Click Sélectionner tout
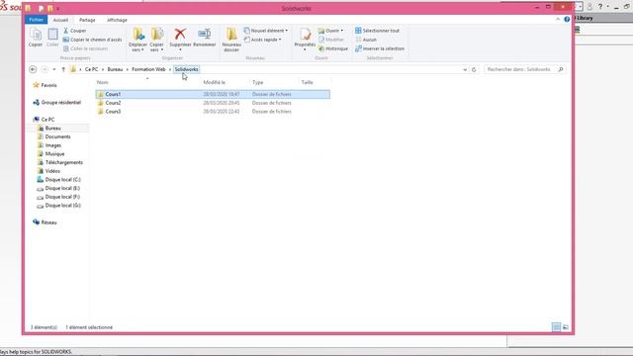 pyautogui.click(x=377, y=31)
